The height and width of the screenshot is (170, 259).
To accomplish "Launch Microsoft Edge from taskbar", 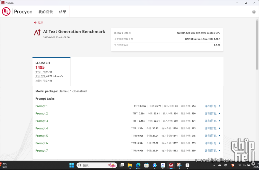I will [x=138, y=165].
